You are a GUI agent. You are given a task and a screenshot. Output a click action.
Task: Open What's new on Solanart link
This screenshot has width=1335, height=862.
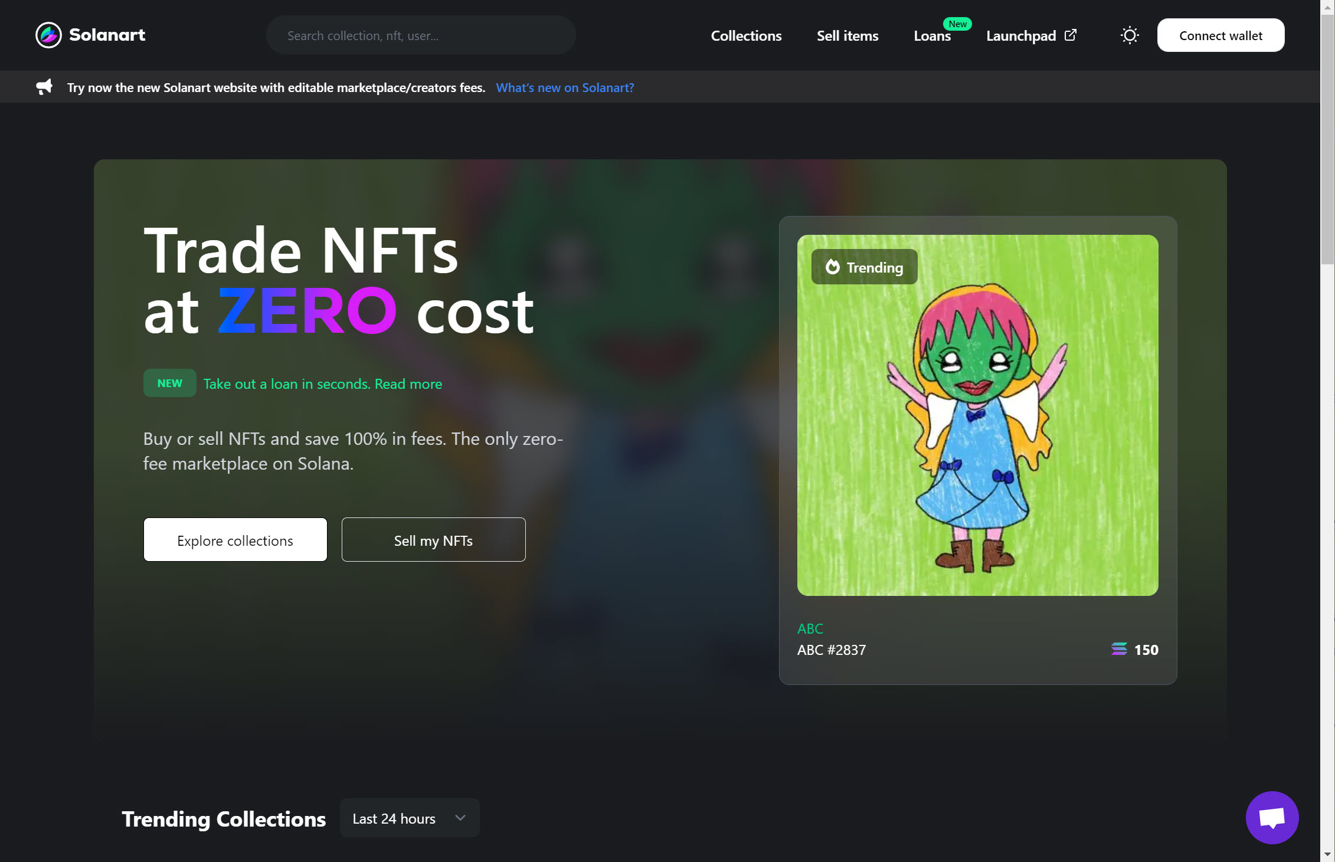click(x=565, y=87)
